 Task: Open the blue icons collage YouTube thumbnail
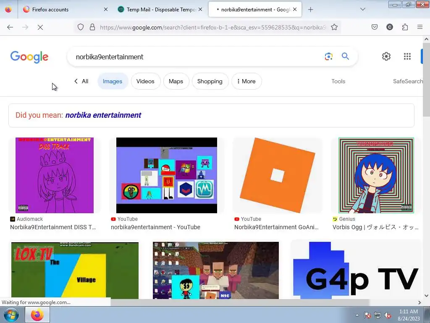167,175
